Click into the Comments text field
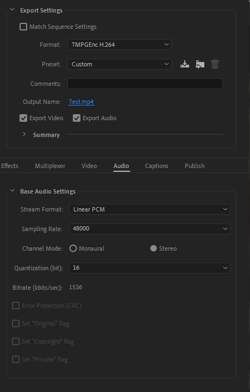Image resolution: width=250 pixels, height=392 pixels. [x=145, y=84]
